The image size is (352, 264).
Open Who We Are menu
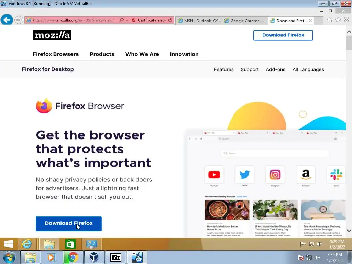pos(142,54)
